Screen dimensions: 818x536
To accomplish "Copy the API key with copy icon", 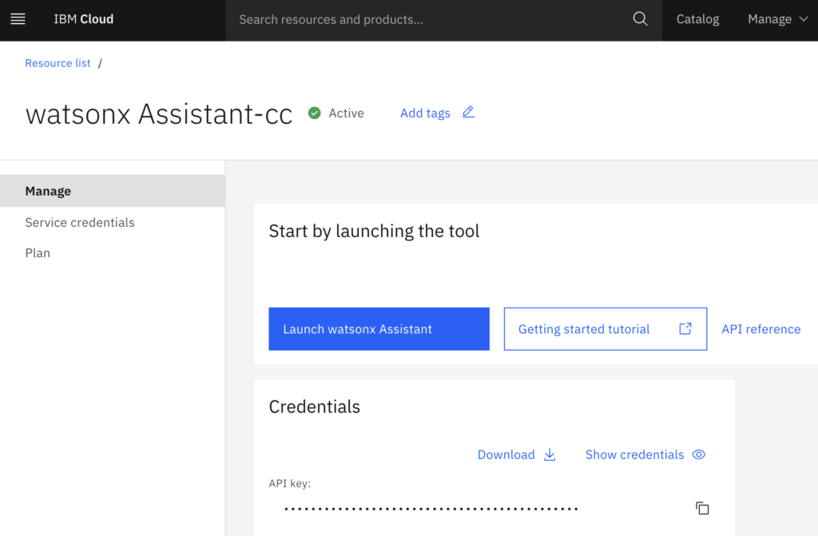I will (702, 508).
